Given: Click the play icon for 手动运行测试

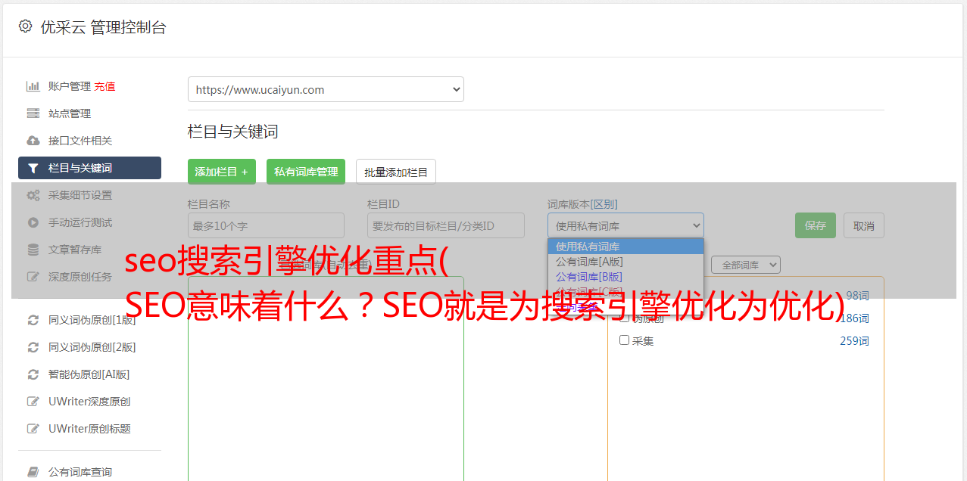Looking at the screenshot, I should [x=33, y=222].
